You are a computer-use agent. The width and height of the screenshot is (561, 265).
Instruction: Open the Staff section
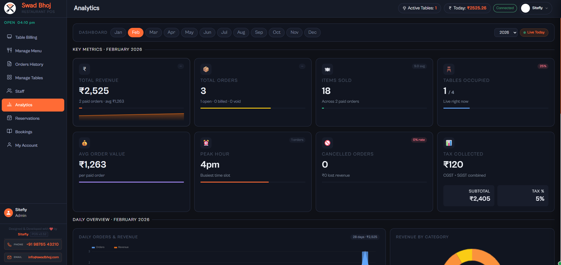click(x=20, y=91)
